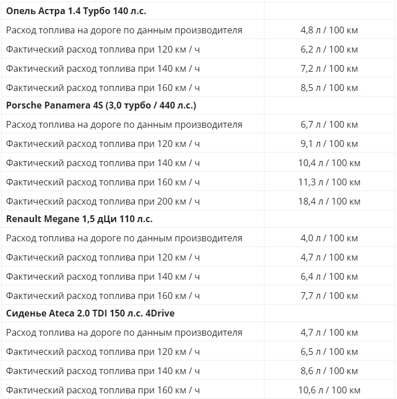Click the value "4,8 л / 100 км"
397x399 pixels.
click(329, 30)
